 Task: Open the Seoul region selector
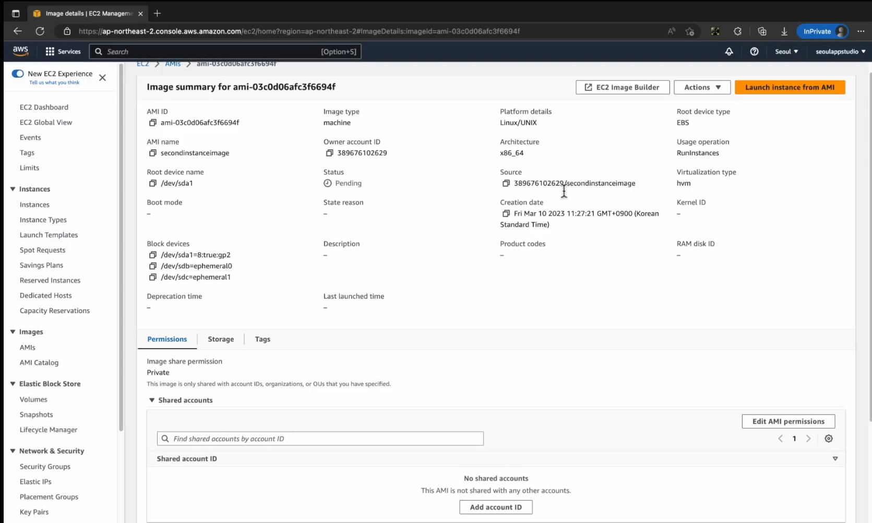[786, 52]
